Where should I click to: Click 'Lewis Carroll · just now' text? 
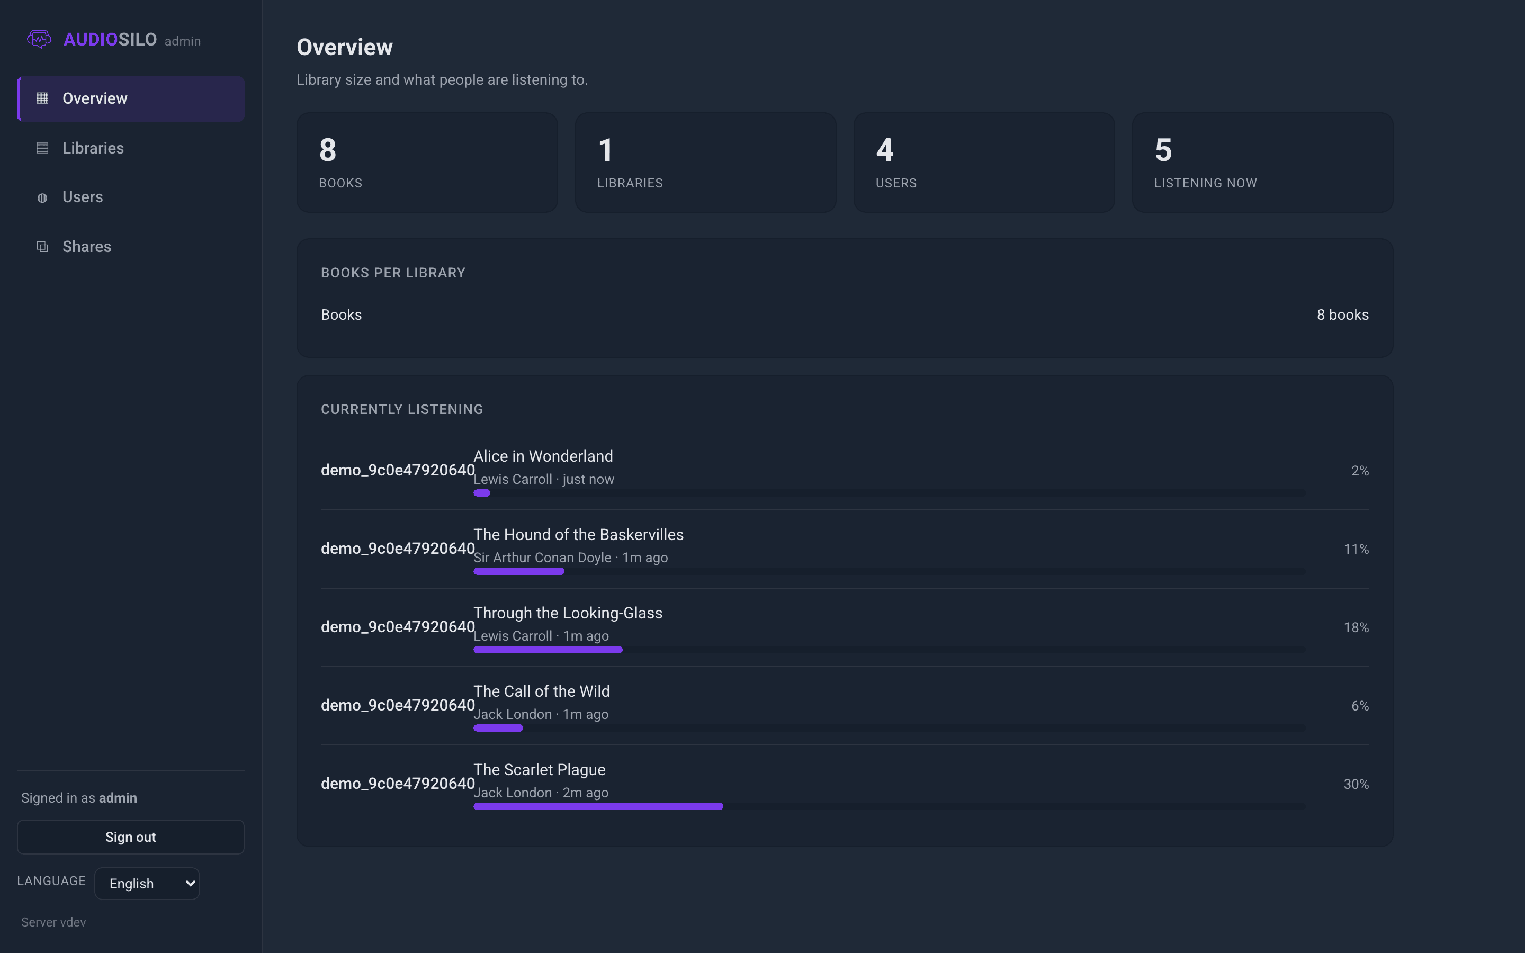(x=544, y=480)
